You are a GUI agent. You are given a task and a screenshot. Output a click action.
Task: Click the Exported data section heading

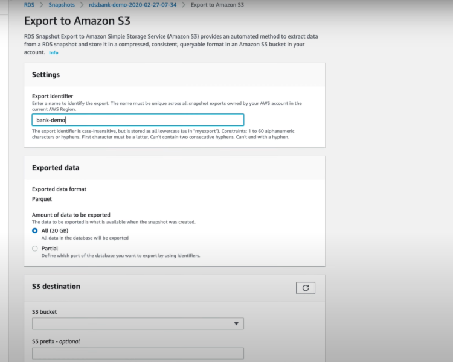point(56,168)
